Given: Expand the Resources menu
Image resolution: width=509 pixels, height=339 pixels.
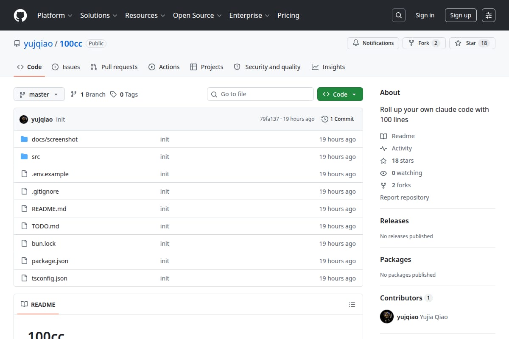Looking at the screenshot, I should (145, 15).
